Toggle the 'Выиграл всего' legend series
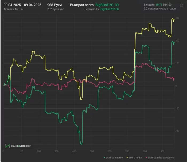 coord(114,158)
